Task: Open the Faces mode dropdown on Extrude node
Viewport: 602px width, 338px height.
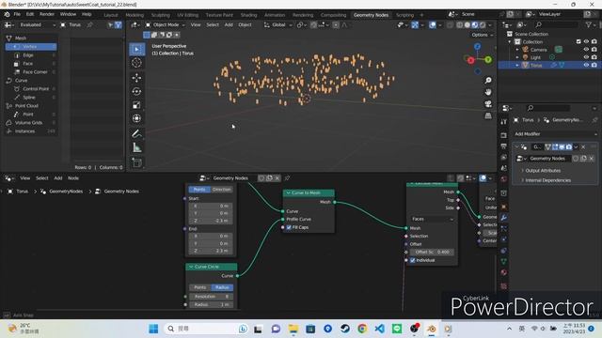Action: coord(432,219)
